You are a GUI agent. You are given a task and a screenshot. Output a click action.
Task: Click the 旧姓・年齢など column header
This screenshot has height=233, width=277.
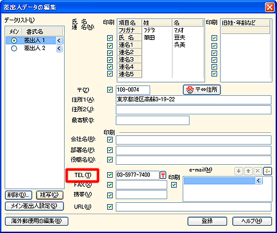[x=246, y=23]
